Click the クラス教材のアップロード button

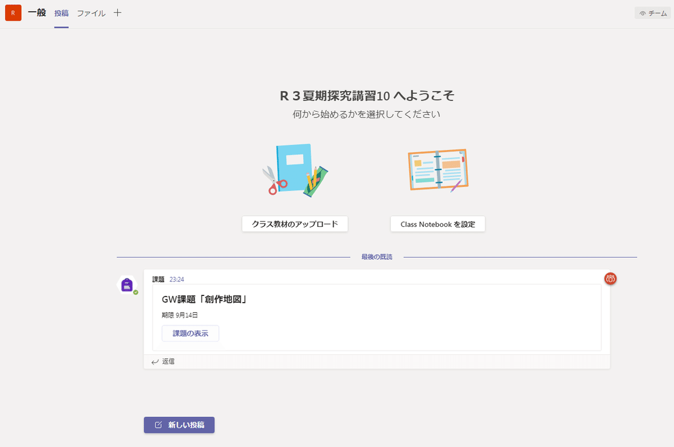(x=294, y=223)
